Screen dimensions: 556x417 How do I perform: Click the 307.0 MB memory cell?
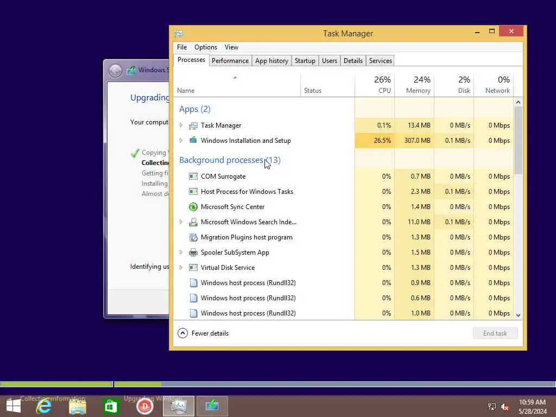point(414,141)
